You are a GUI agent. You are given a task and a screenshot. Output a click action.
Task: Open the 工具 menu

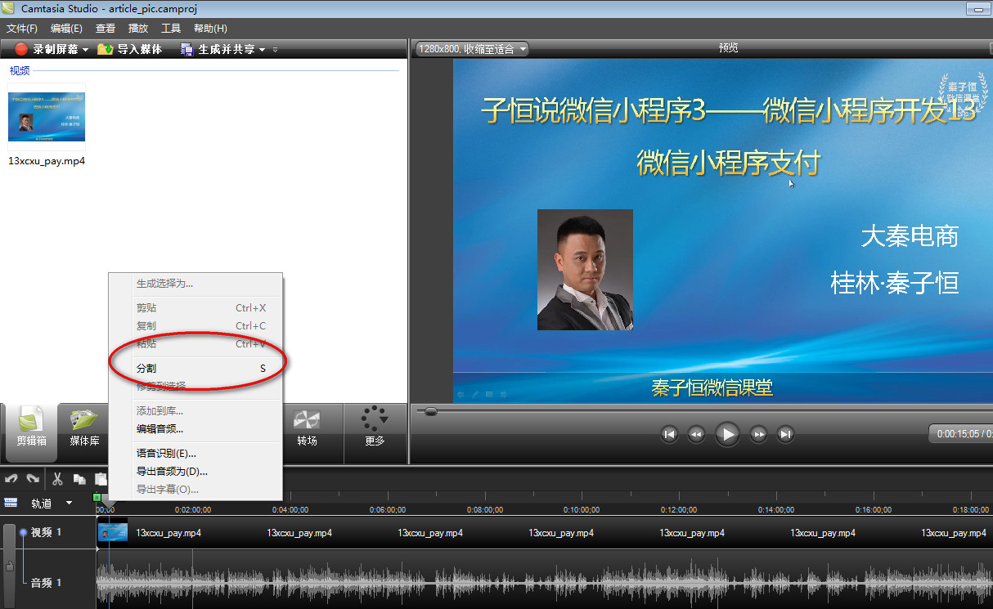tap(171, 28)
